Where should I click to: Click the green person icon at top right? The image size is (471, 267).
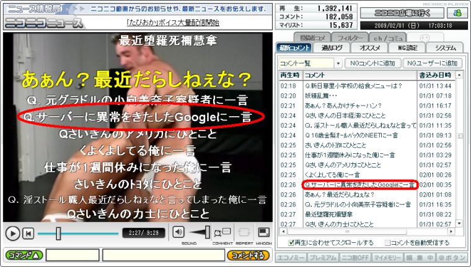coord(457,13)
